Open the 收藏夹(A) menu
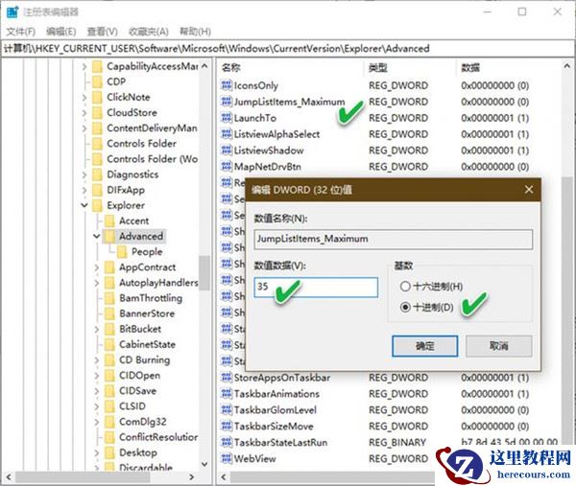This screenshot has width=576, height=486. (x=149, y=32)
